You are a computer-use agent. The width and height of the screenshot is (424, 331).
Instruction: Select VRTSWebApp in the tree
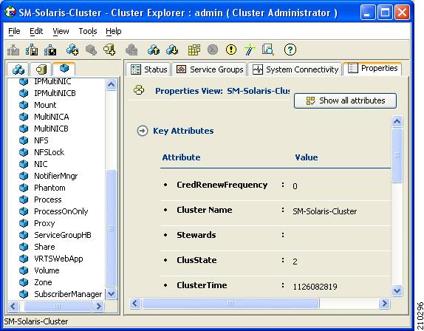[x=58, y=259]
